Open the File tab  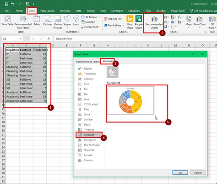[x=6, y=11]
